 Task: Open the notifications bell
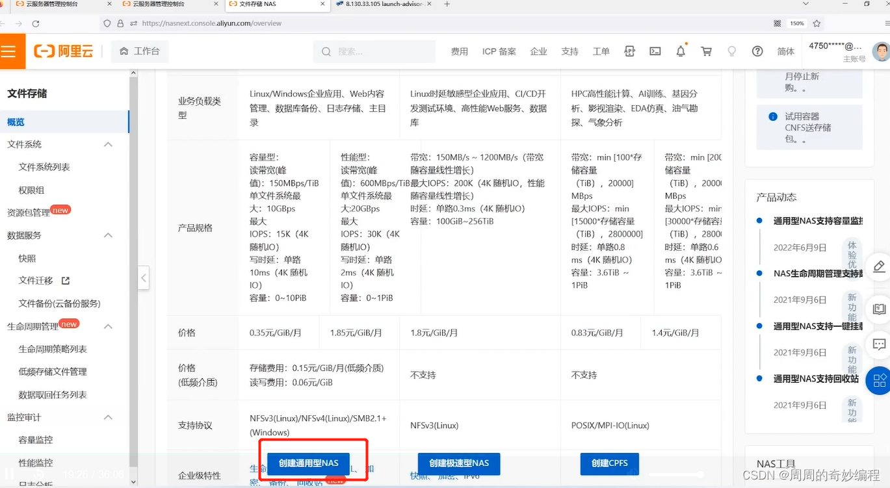pos(681,51)
